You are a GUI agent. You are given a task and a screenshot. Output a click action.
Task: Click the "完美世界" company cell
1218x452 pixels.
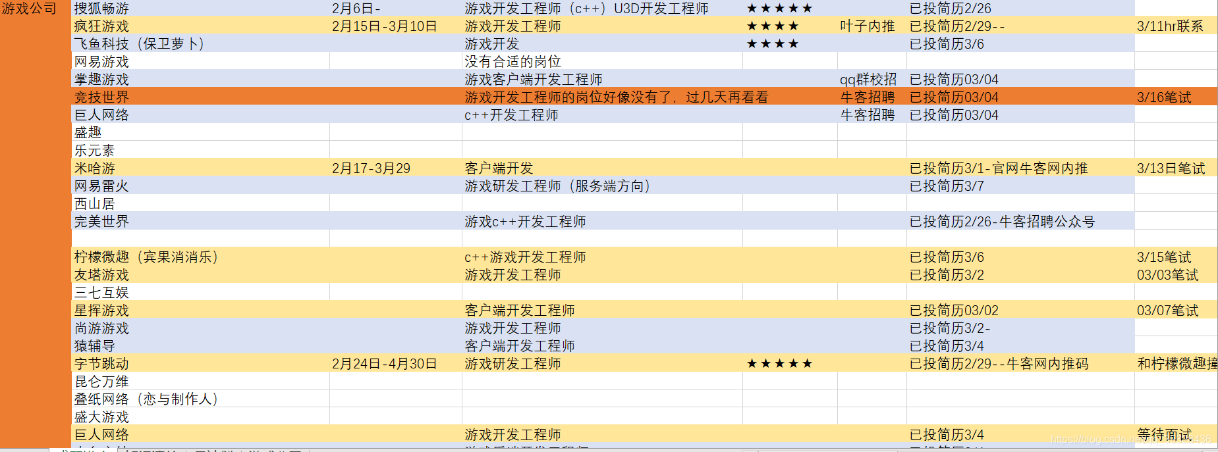(x=201, y=221)
